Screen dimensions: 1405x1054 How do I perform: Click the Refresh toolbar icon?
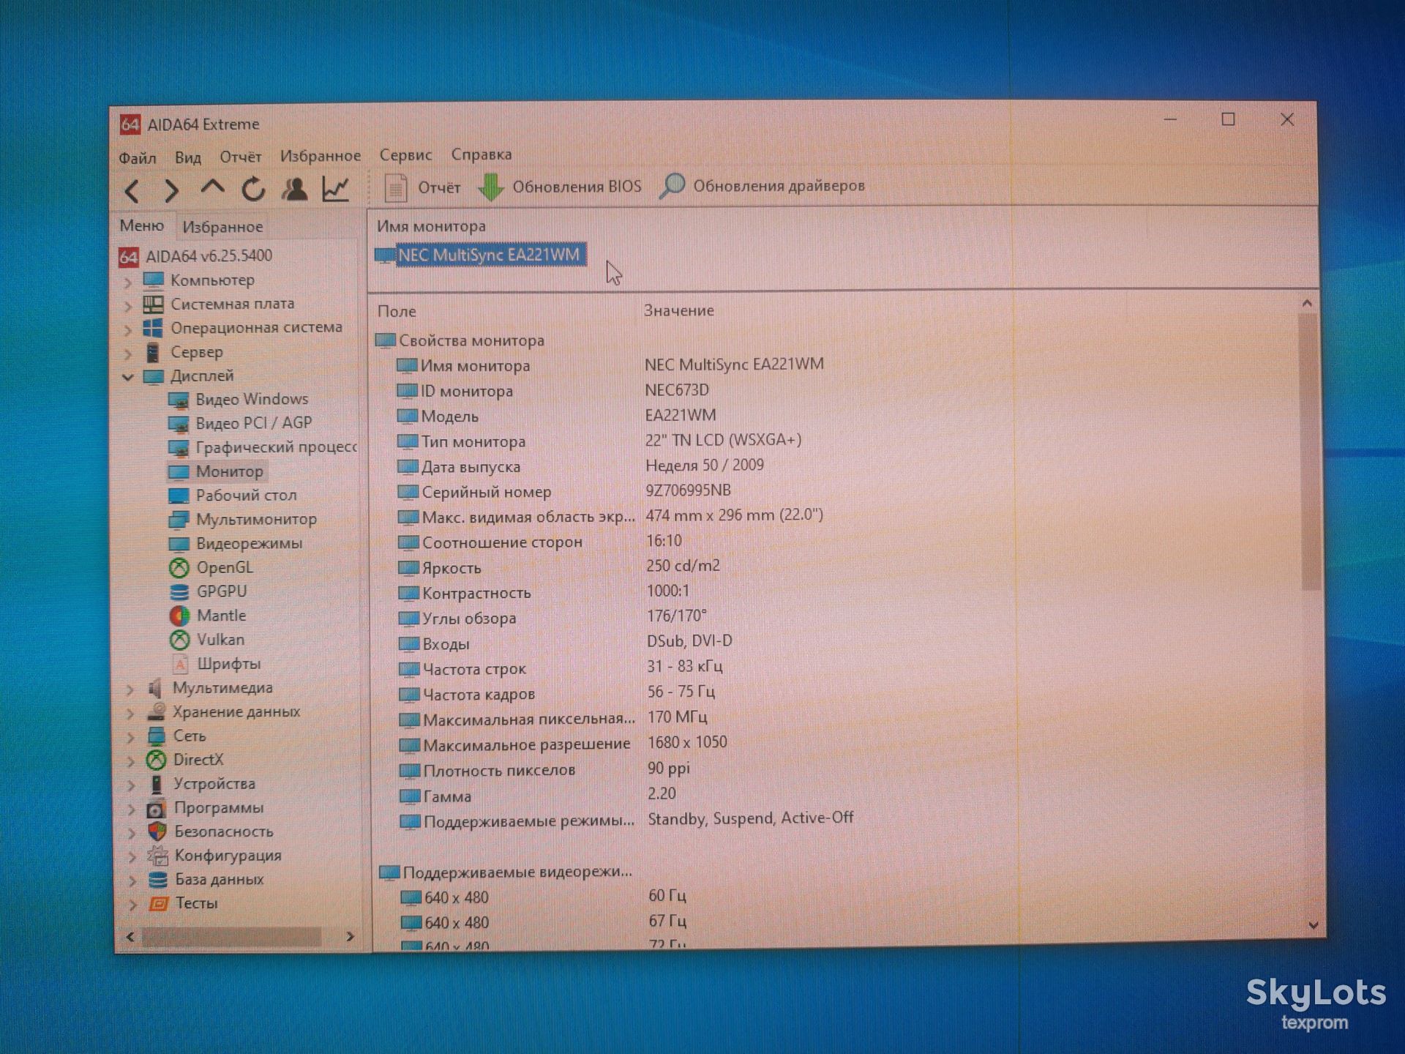pos(253,190)
